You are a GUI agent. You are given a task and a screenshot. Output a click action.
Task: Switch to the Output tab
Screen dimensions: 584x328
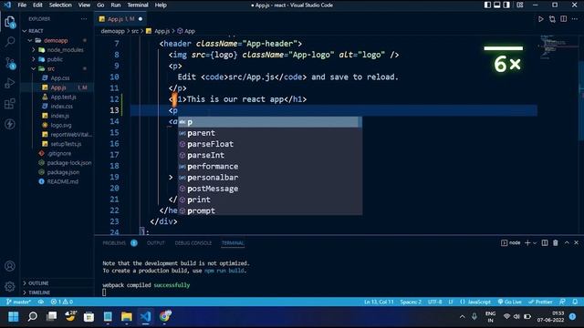tap(156, 243)
